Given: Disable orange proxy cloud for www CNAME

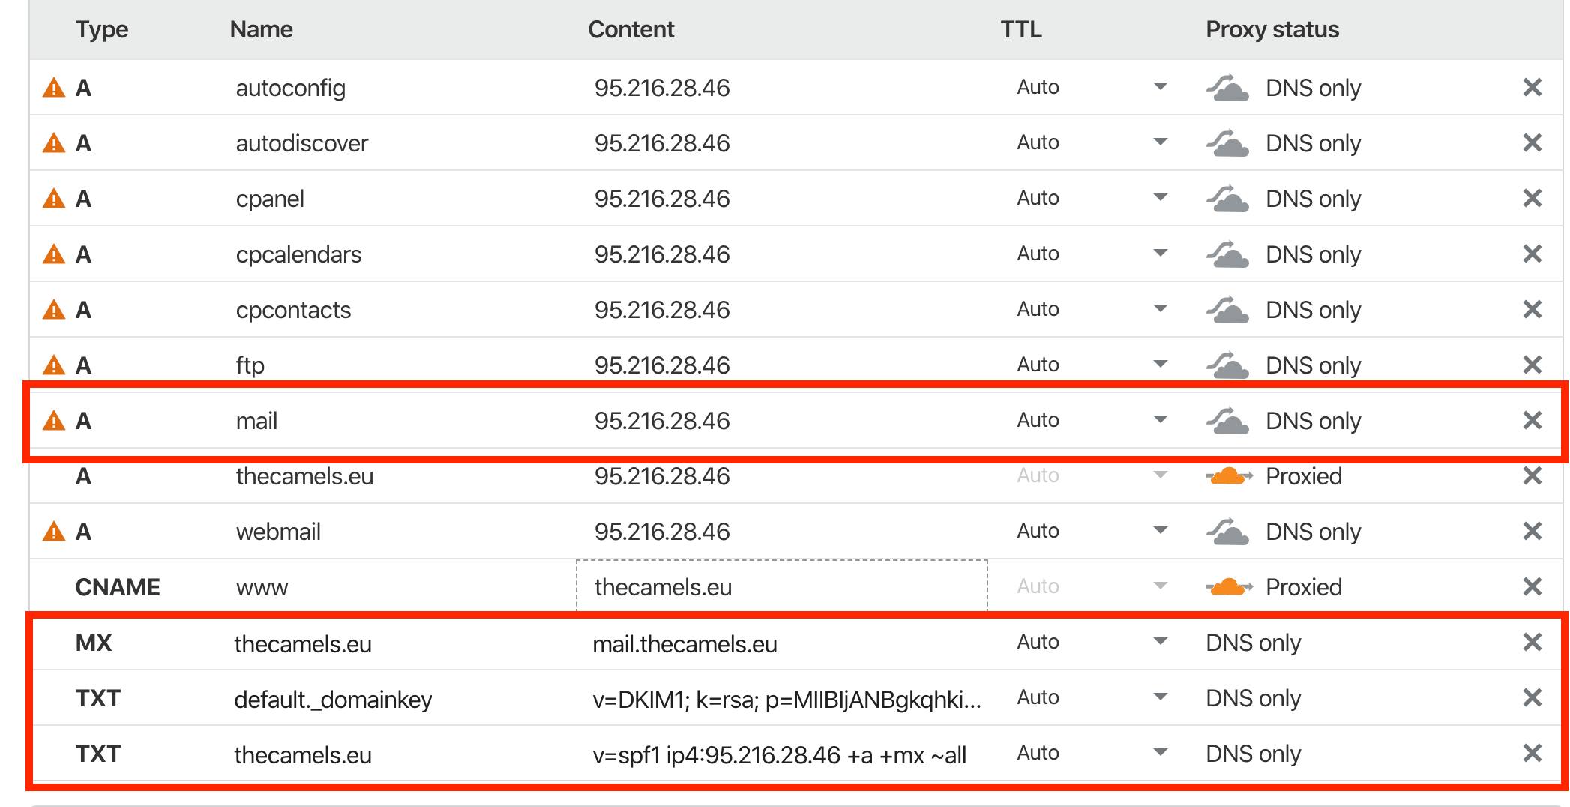Looking at the screenshot, I should click(1229, 587).
